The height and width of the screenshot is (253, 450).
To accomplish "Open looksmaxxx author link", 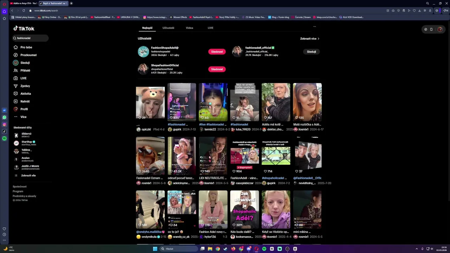I will click(244, 237).
